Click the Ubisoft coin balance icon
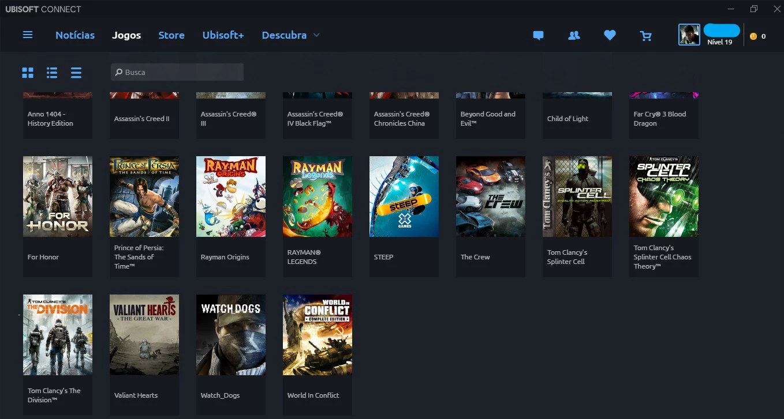This screenshot has height=419, width=784. pos(753,36)
